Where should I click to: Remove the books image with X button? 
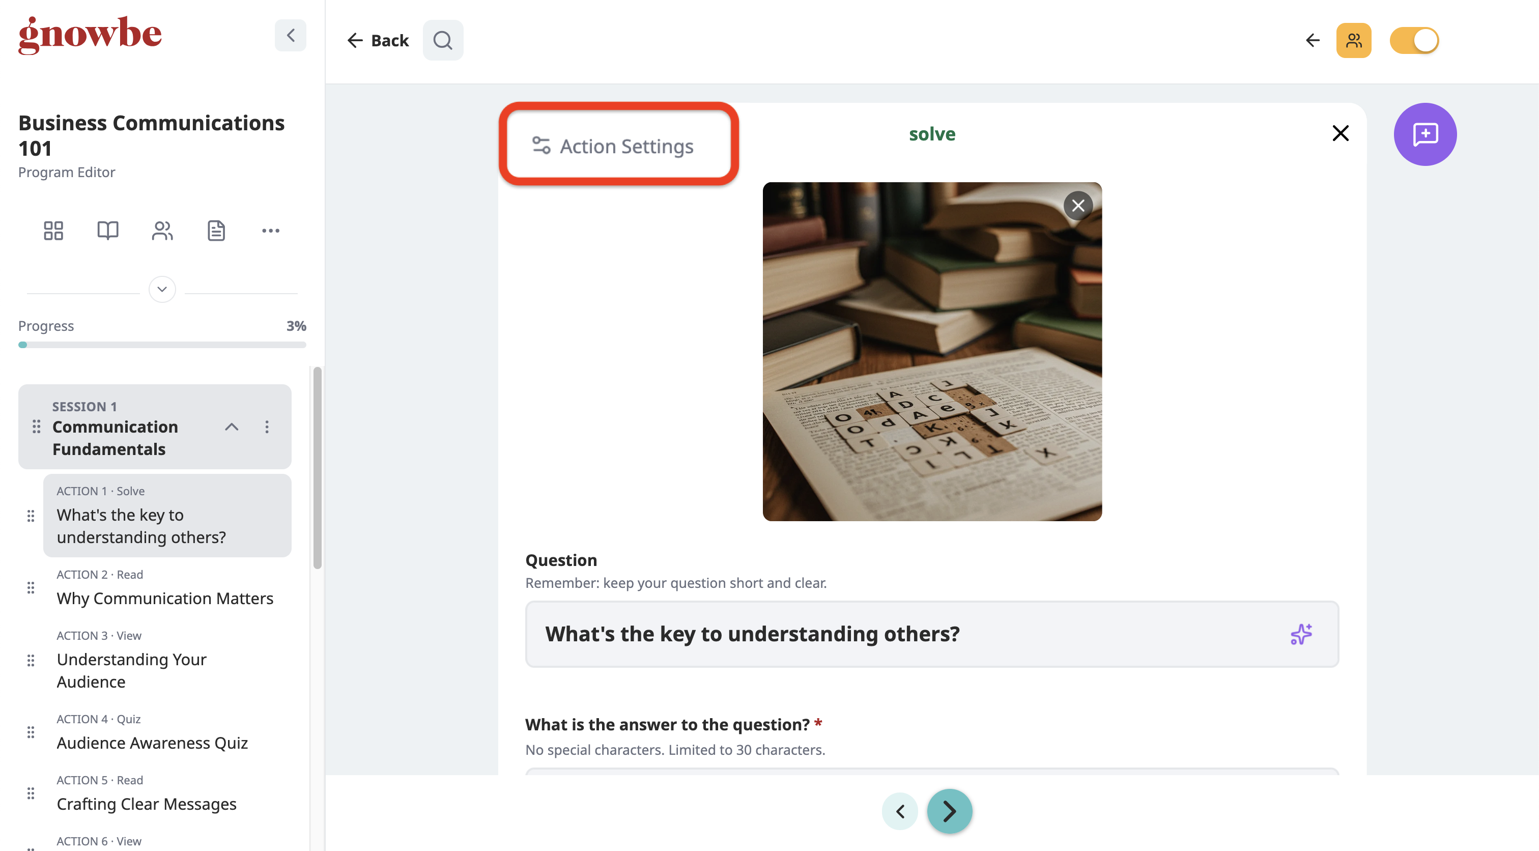coord(1078,206)
